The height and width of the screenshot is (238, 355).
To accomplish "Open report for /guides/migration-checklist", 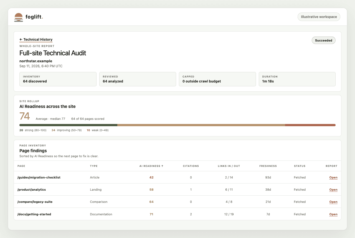I will pos(333,177).
